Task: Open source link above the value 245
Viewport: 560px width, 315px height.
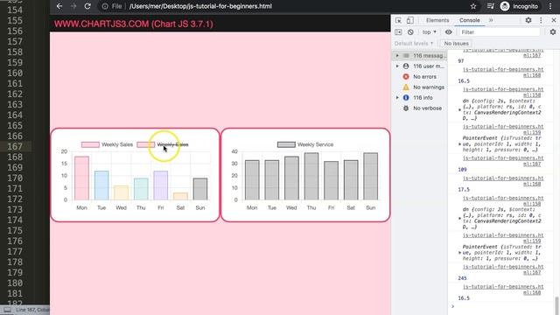Action: coord(503,269)
